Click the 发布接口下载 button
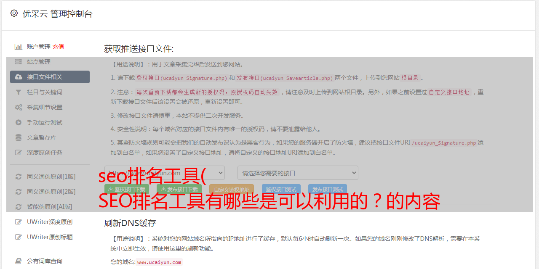 pyautogui.click(x=179, y=190)
